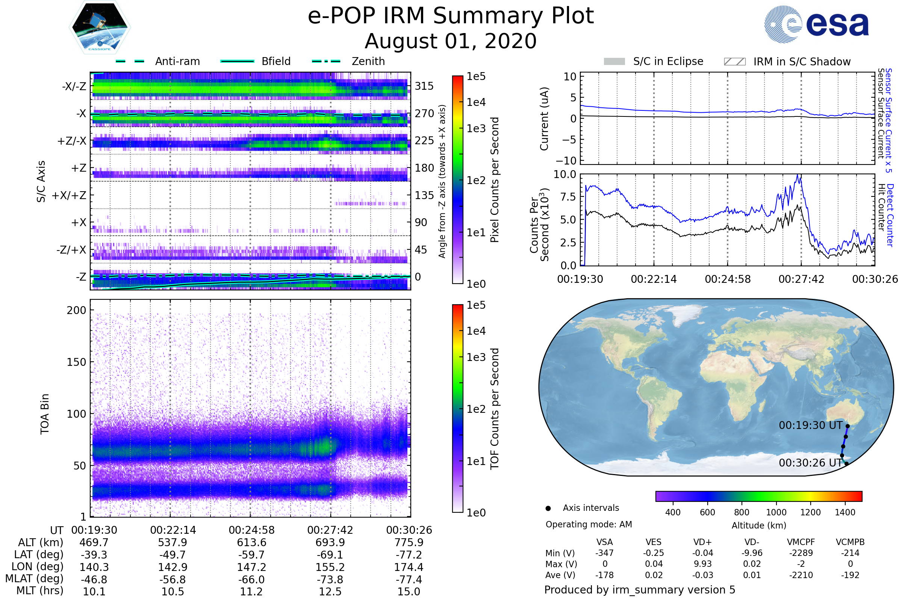The width and height of the screenshot is (902, 601).
Task: Click the TOF Counts per Second colorbar
Action: coord(457,409)
